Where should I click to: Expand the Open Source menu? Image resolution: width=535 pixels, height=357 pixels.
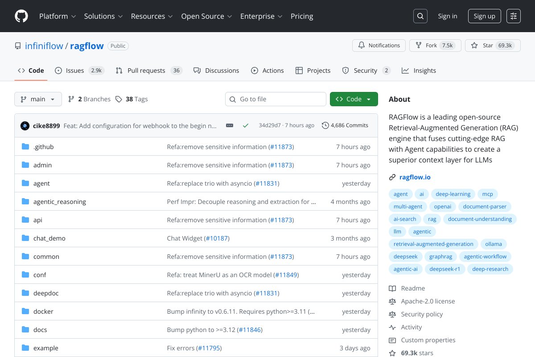pos(207,16)
